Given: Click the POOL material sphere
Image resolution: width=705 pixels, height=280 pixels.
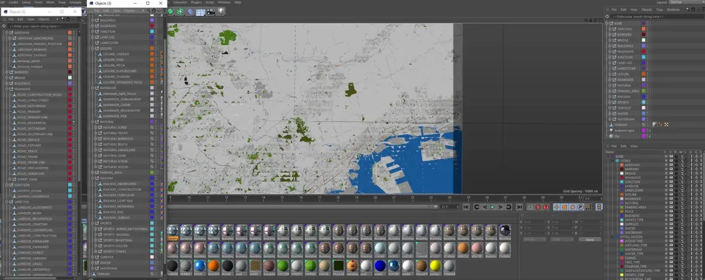Looking at the screenshot, I should pyautogui.click(x=200, y=266).
